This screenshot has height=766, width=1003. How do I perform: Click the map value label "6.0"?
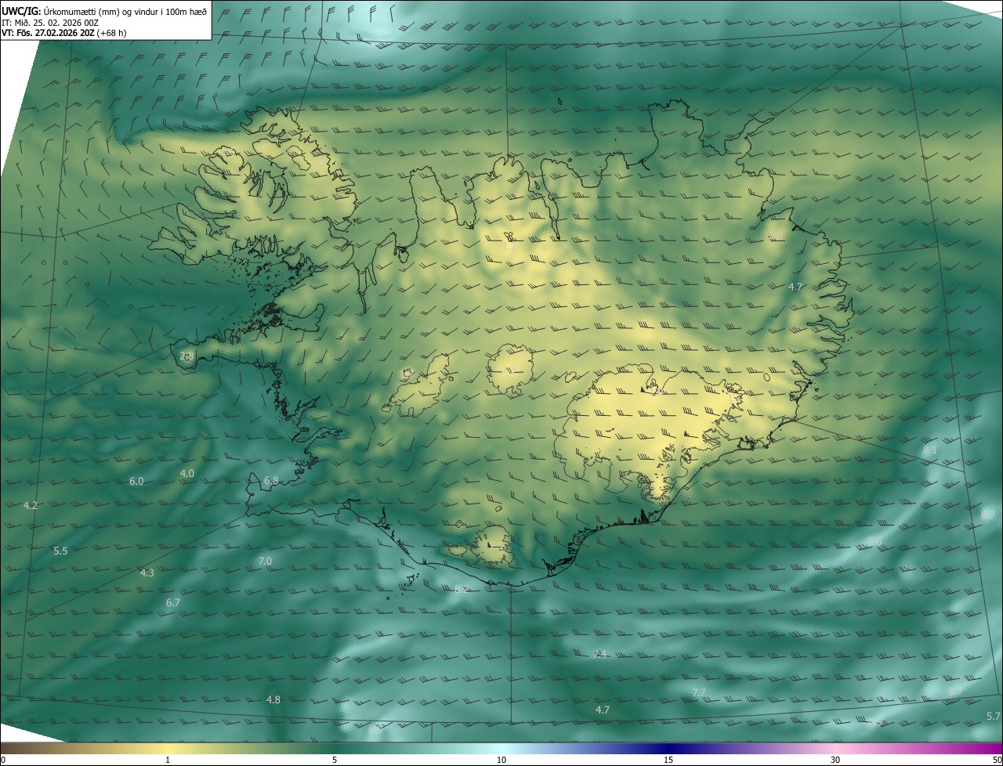tap(136, 481)
